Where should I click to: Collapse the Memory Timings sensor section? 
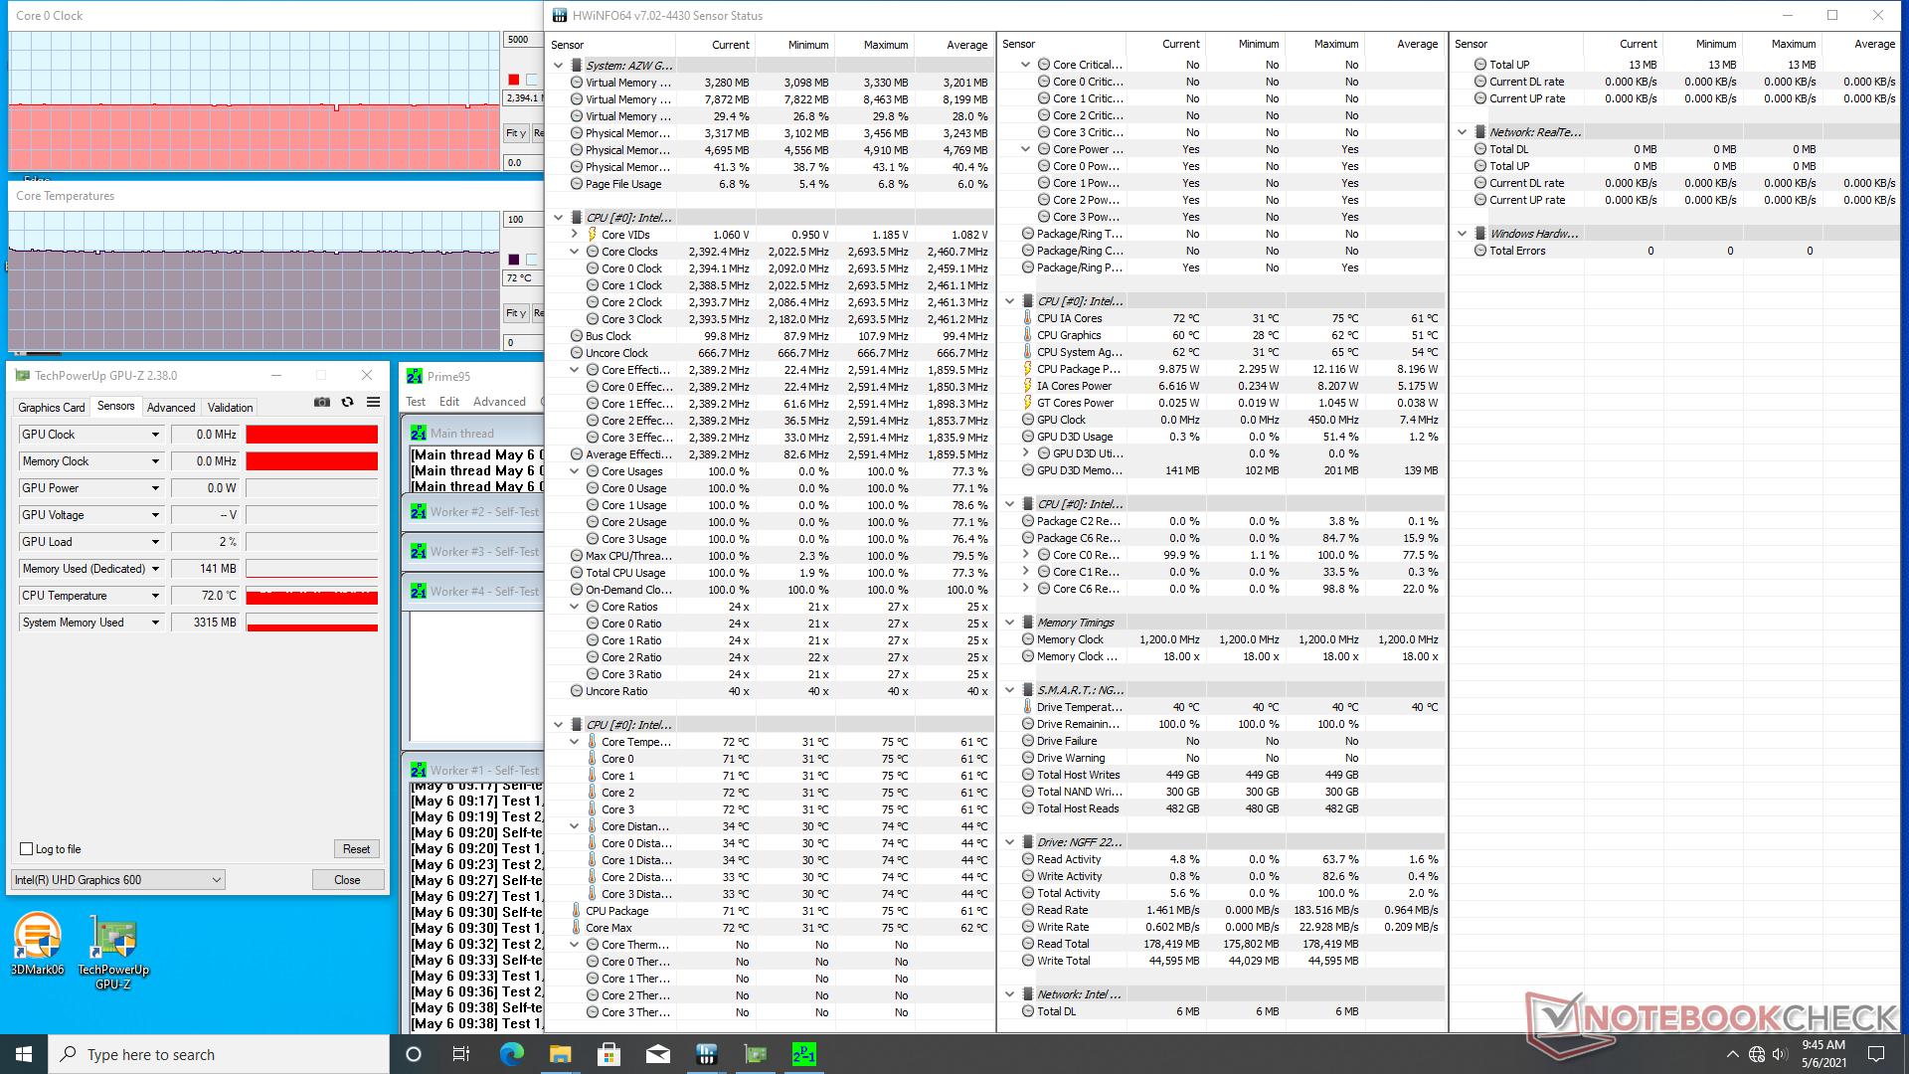coord(1010,623)
